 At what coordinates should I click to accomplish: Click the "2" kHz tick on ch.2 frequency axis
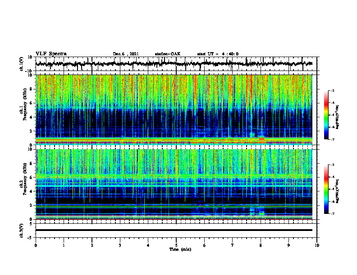(32, 205)
